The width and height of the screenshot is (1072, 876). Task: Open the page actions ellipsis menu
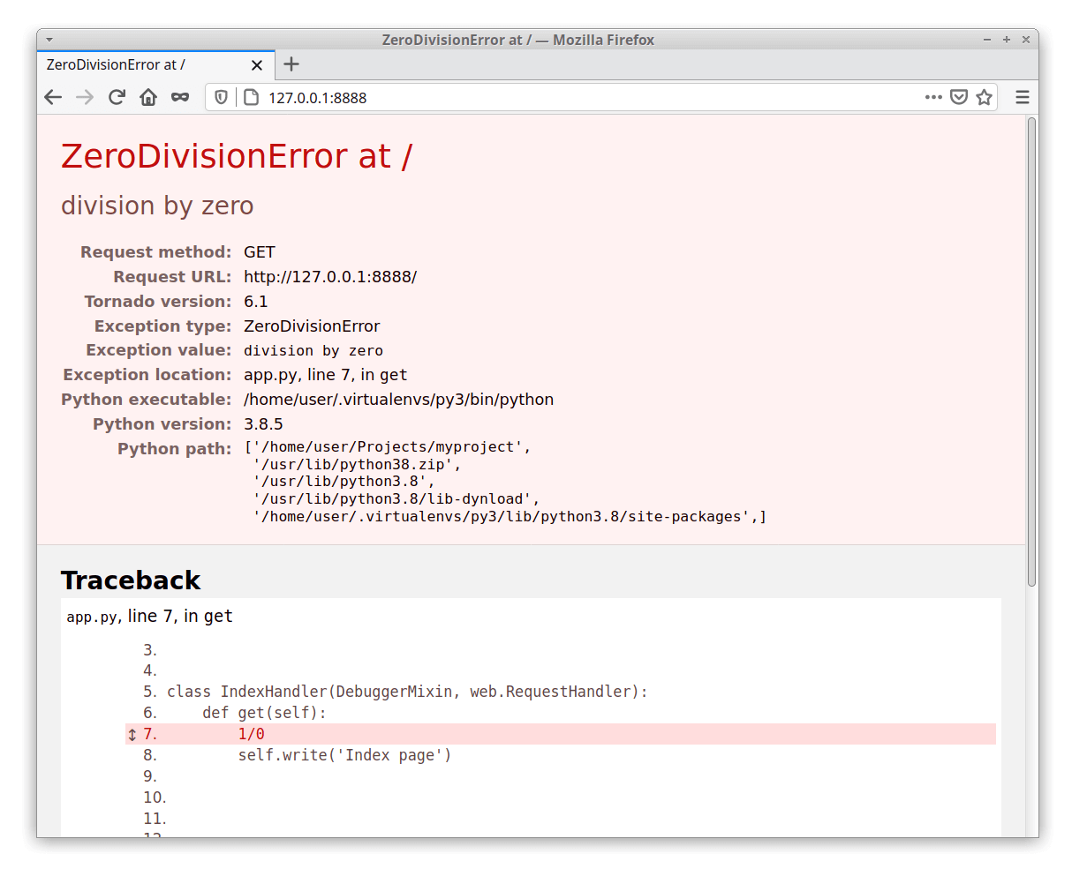(x=933, y=97)
